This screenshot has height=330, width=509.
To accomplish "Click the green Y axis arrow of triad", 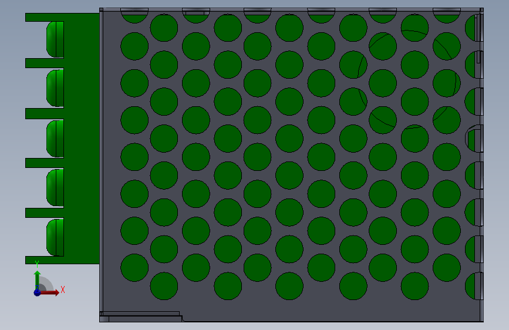I will tap(38, 280).
